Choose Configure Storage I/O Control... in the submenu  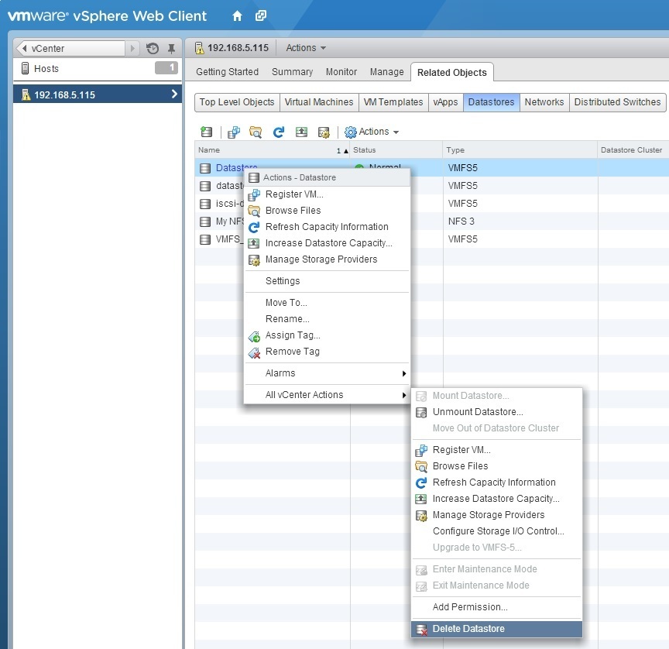(496, 531)
